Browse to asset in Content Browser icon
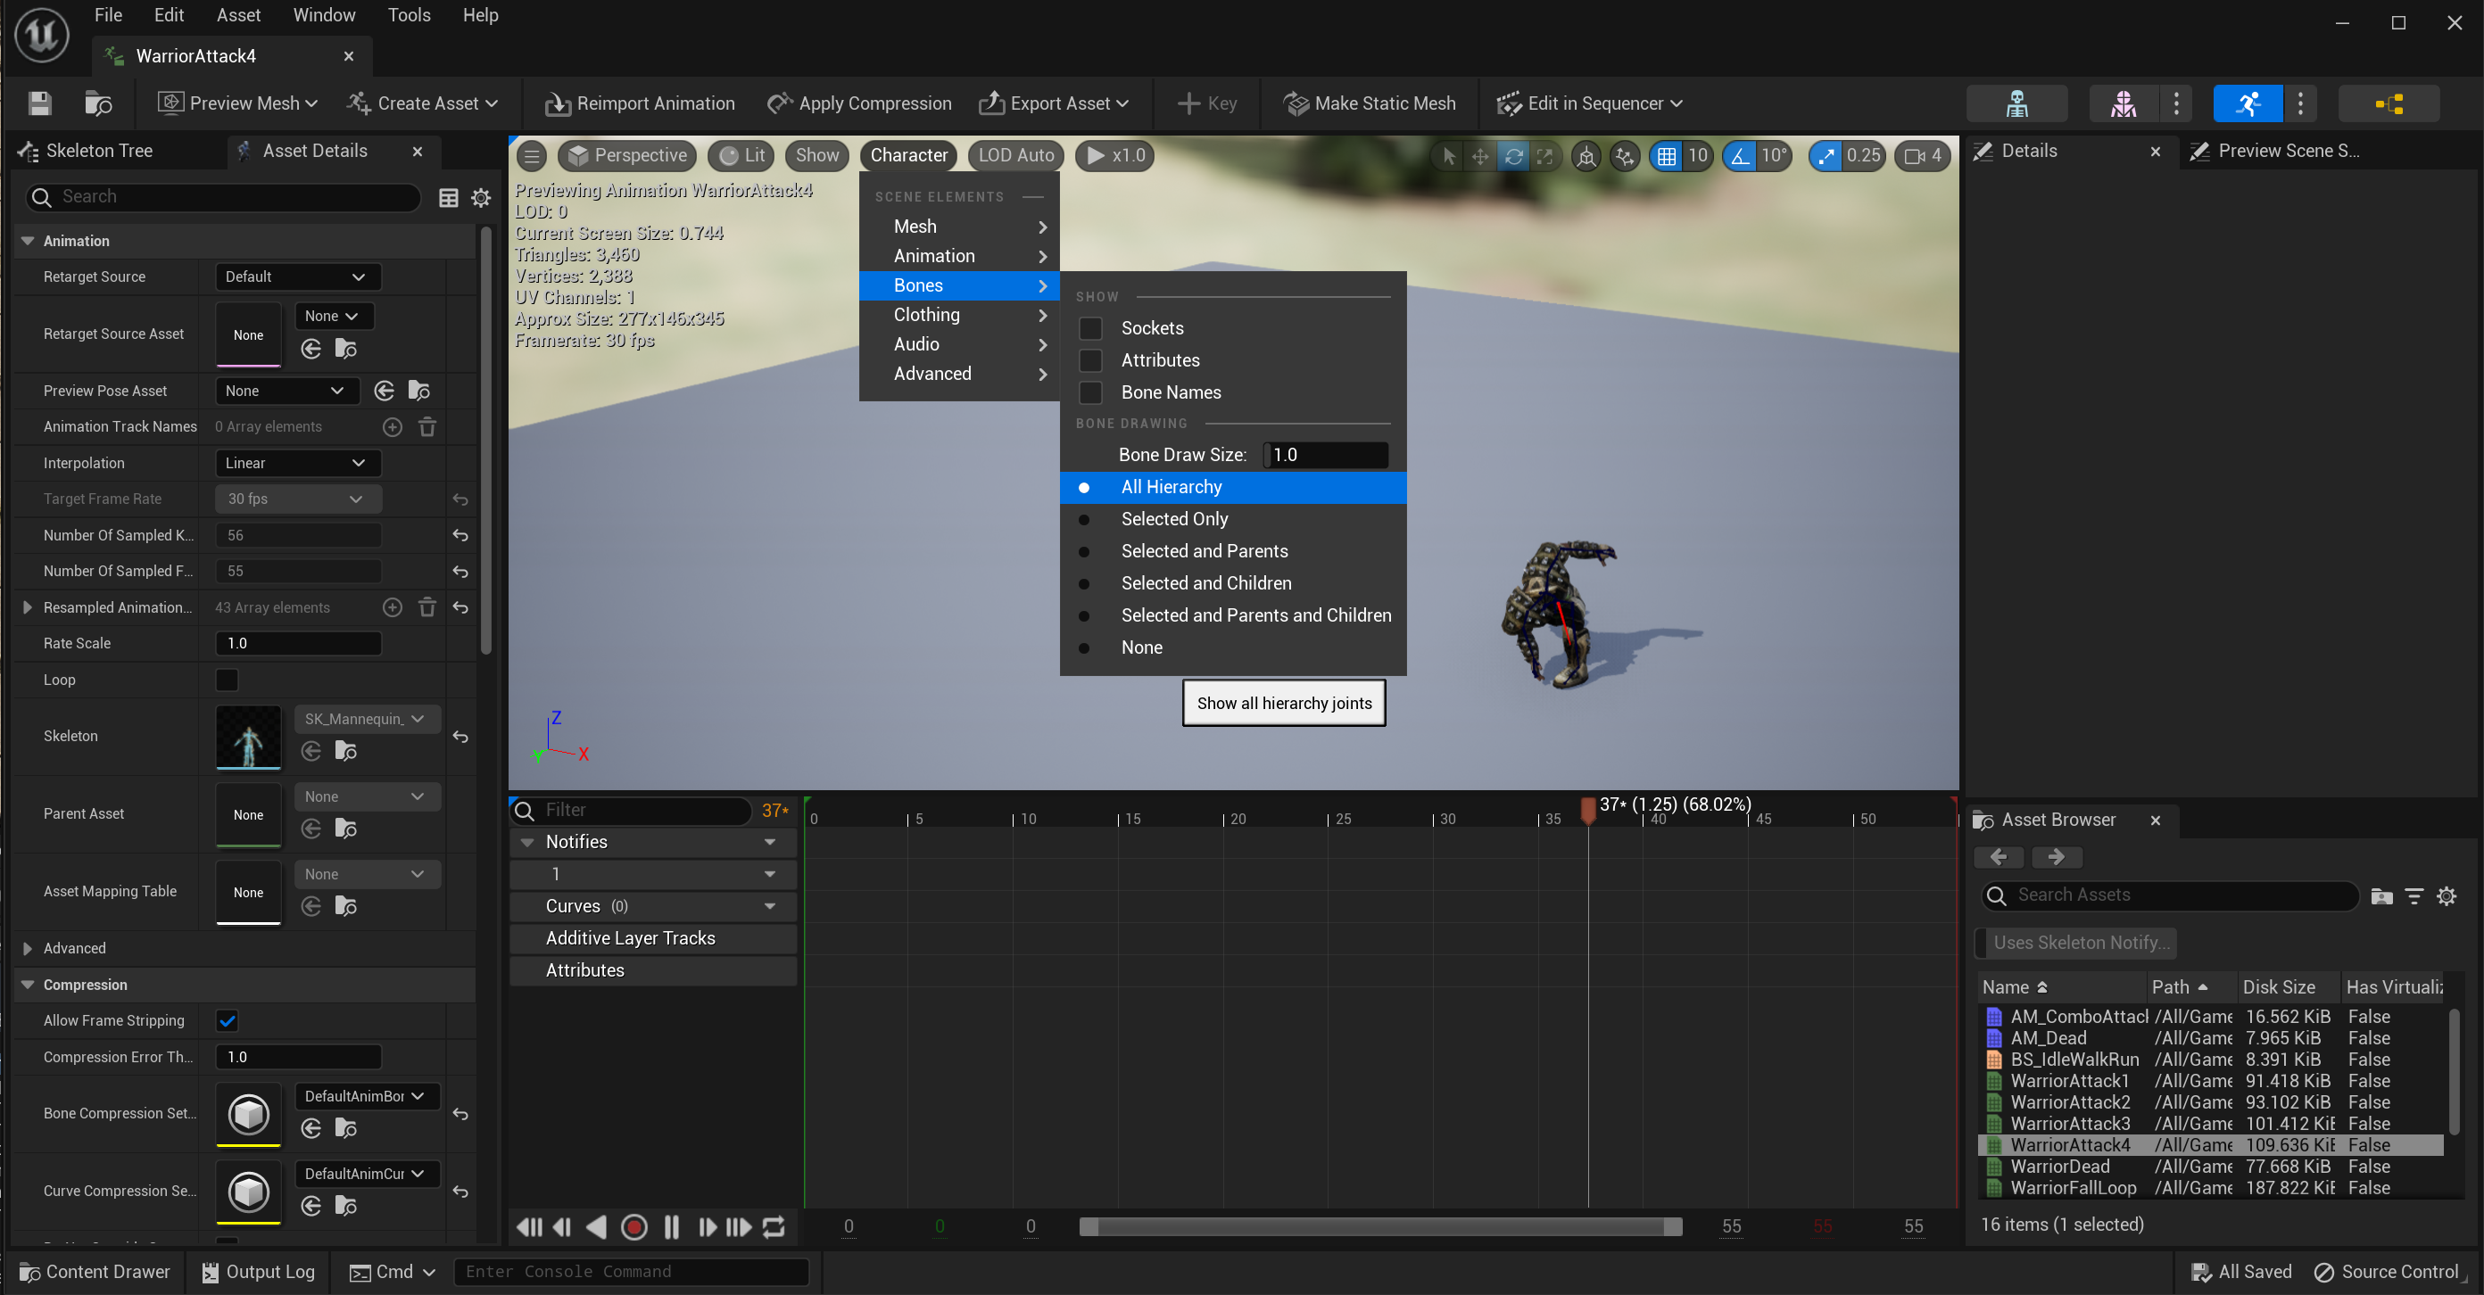Image resolution: width=2484 pixels, height=1295 pixels. pos(97,103)
